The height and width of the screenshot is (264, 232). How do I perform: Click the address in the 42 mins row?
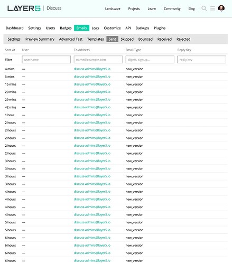coord(92,107)
